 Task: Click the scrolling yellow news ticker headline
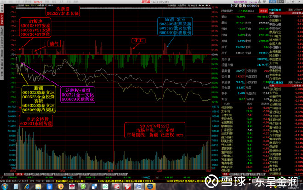126,181
